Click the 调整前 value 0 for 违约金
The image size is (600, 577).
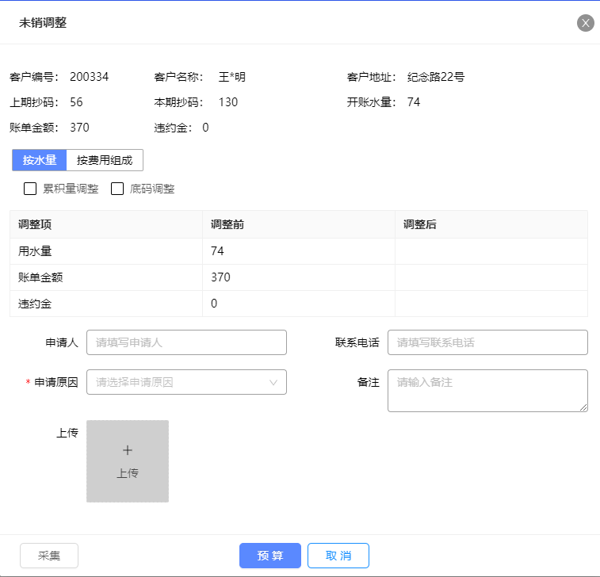(214, 304)
